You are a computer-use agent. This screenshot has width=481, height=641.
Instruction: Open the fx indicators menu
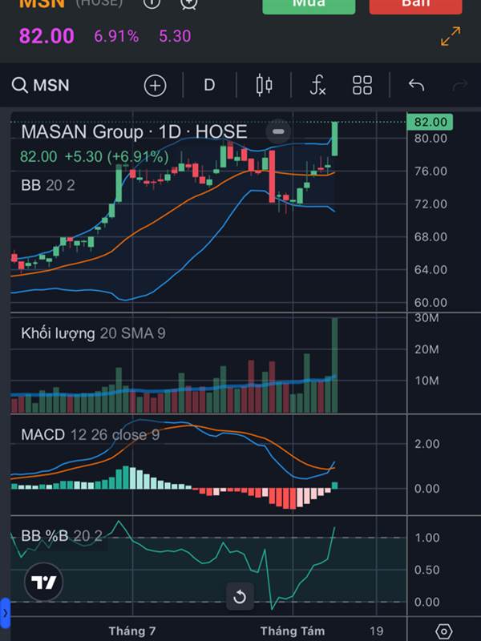(x=317, y=86)
